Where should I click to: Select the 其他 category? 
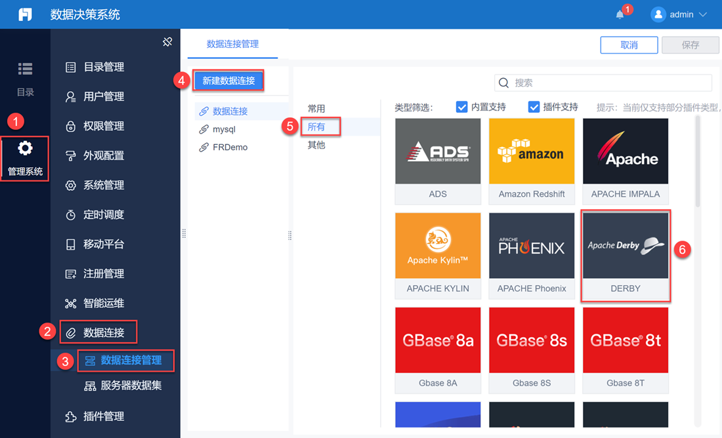click(316, 145)
